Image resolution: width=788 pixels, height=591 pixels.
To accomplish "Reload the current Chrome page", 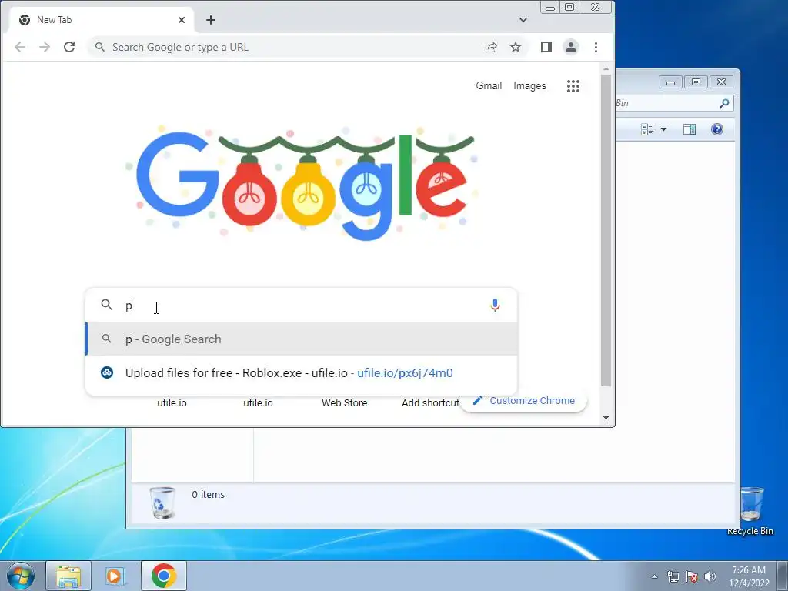I will point(69,47).
